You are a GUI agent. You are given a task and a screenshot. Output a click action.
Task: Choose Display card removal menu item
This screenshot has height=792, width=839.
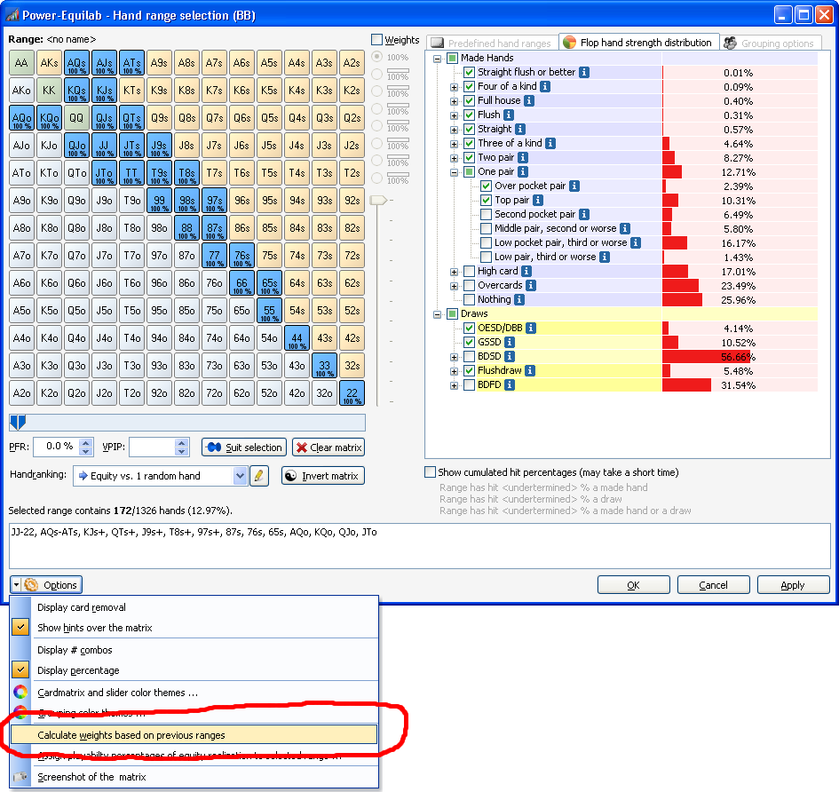pos(194,607)
